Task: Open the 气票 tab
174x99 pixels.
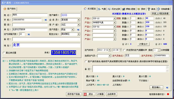Action: coord(102,9)
